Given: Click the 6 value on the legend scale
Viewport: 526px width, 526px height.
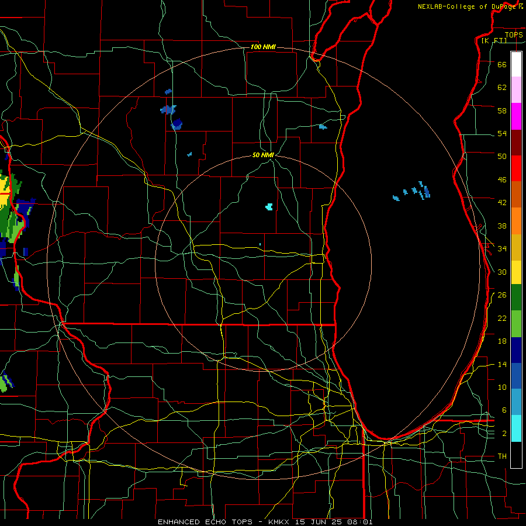Looking at the screenshot, I should click(504, 410).
